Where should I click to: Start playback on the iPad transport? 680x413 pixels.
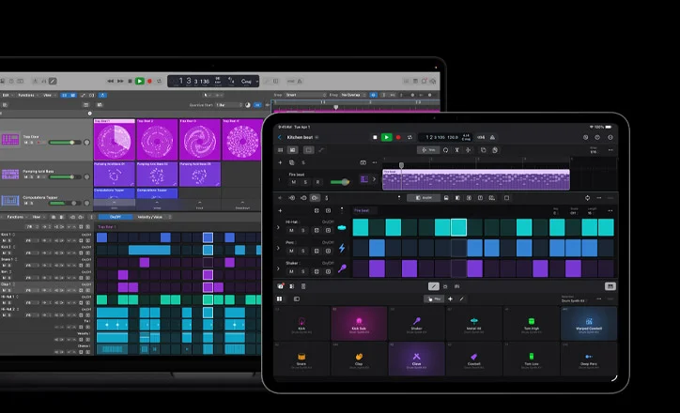386,137
